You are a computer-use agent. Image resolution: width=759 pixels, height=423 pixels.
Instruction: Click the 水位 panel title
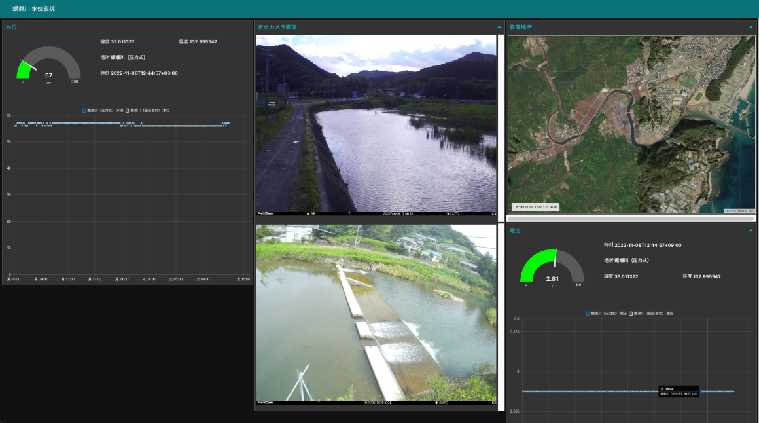click(12, 27)
